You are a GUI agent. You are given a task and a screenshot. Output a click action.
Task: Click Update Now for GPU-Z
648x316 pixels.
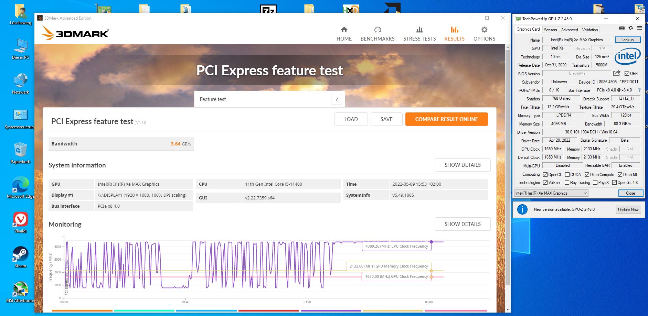(x=628, y=210)
